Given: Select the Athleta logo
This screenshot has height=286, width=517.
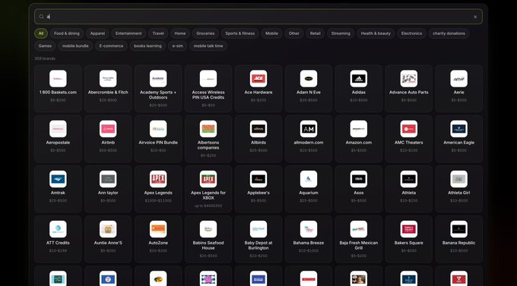Looking at the screenshot, I should tap(408, 179).
